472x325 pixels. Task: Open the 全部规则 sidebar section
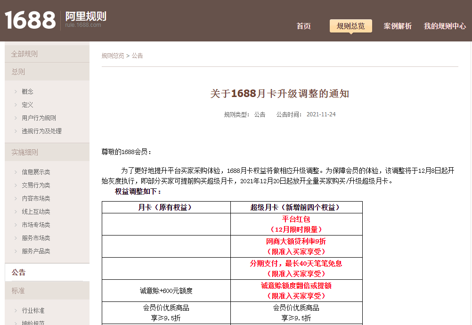(x=47, y=54)
